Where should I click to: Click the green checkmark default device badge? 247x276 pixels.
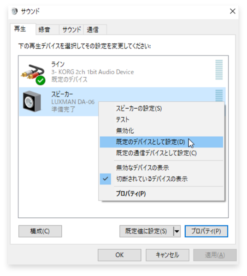coord(41,80)
